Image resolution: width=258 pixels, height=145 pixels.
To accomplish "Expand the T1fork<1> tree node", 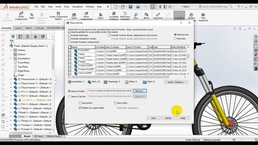I will [x=11, y=117].
